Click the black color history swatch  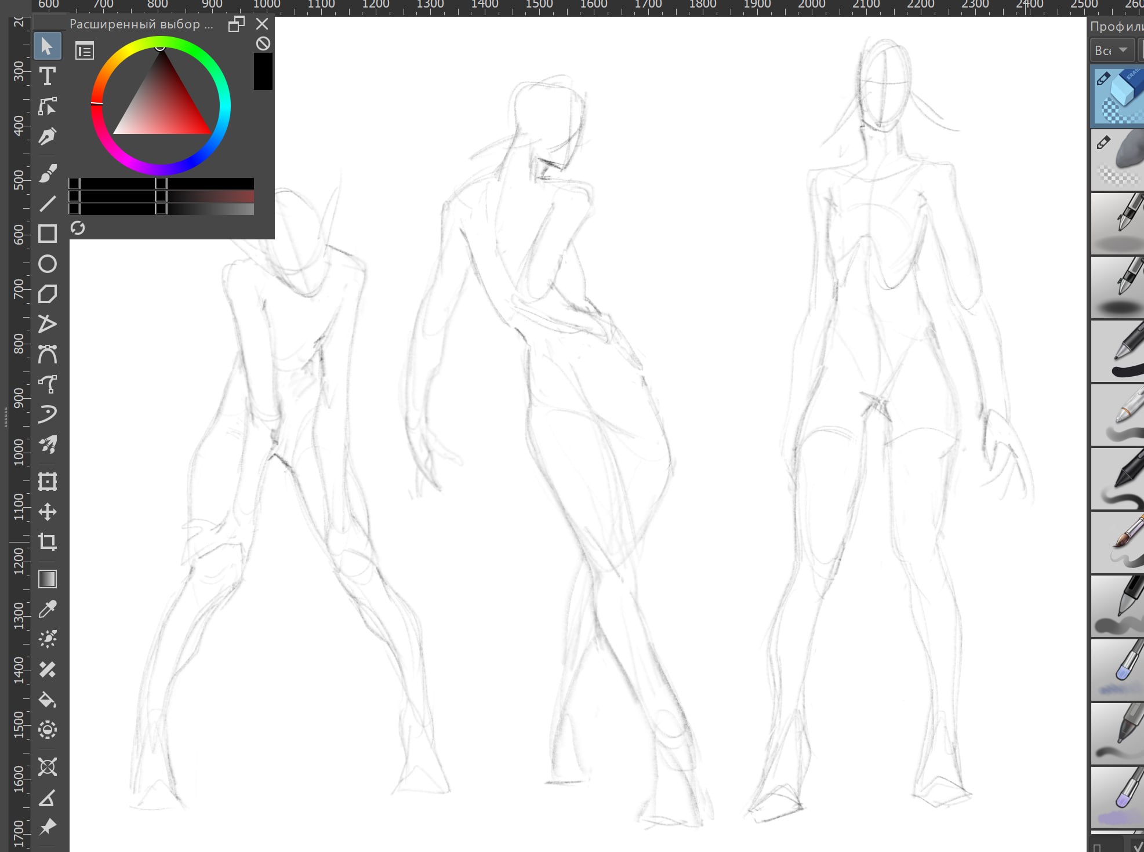pos(263,71)
